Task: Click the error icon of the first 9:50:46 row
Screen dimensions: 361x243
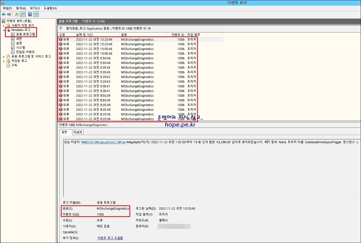Action: point(61,58)
